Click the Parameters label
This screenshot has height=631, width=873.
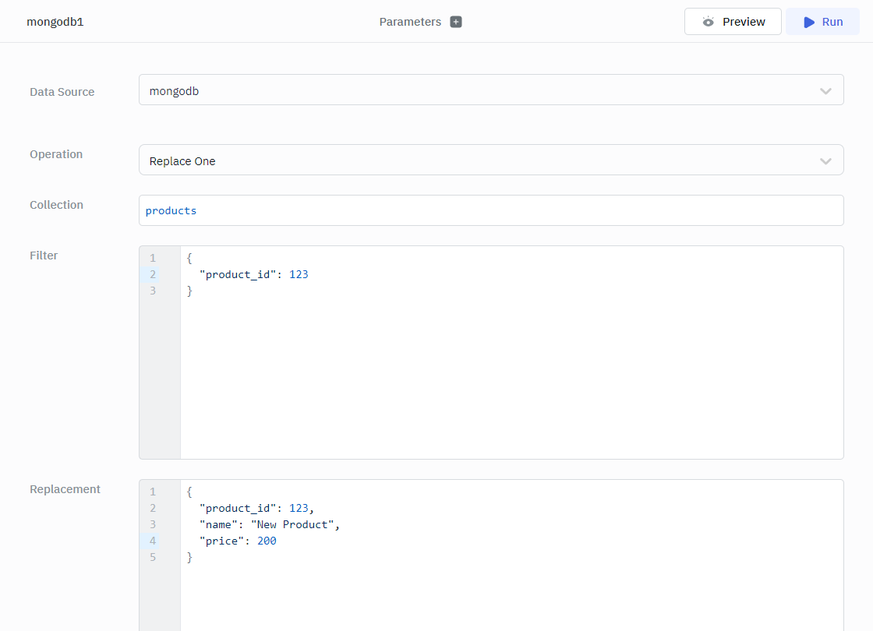pos(410,22)
